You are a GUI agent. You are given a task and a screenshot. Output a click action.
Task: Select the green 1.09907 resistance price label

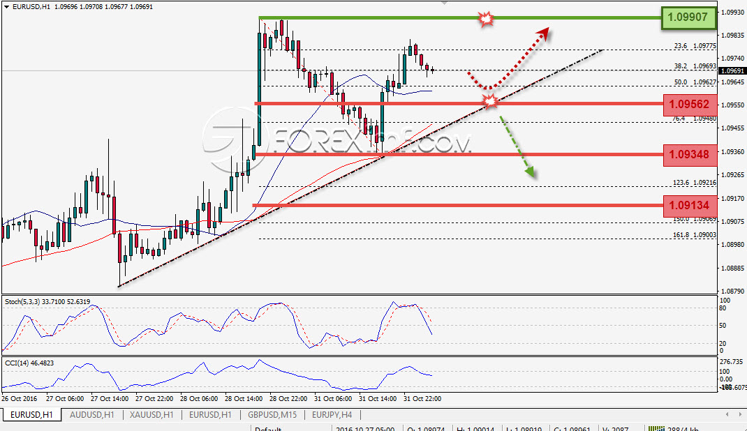pos(688,17)
